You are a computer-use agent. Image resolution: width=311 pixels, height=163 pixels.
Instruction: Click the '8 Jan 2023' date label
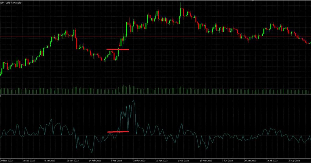(x=50, y=161)
